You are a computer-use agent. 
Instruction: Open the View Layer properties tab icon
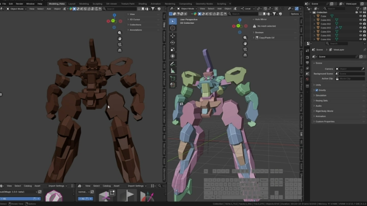(307, 68)
